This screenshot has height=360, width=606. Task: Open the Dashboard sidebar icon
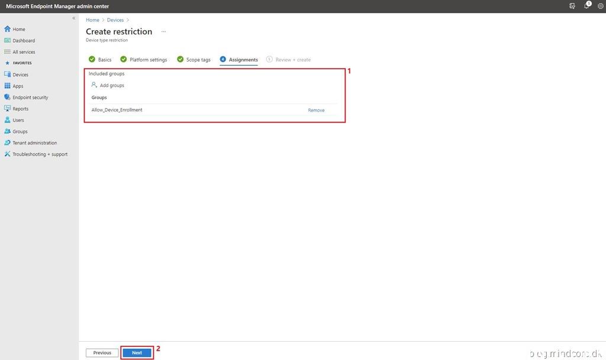point(8,41)
